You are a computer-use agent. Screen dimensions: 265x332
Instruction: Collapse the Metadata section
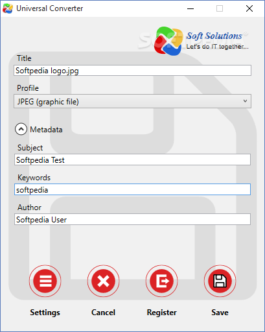(x=21, y=129)
